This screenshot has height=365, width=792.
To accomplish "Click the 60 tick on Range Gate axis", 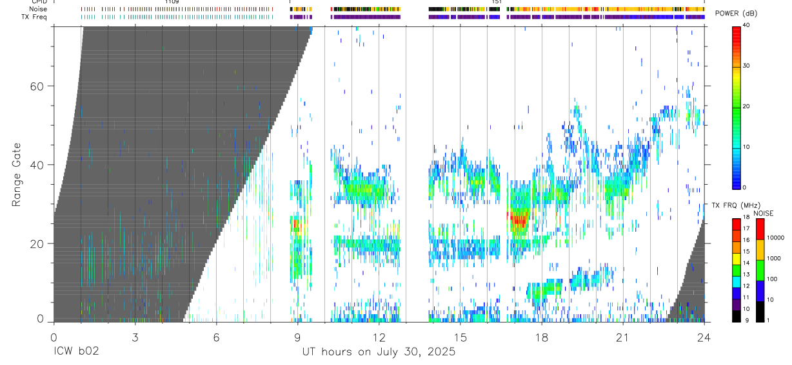I will pyautogui.click(x=37, y=86).
